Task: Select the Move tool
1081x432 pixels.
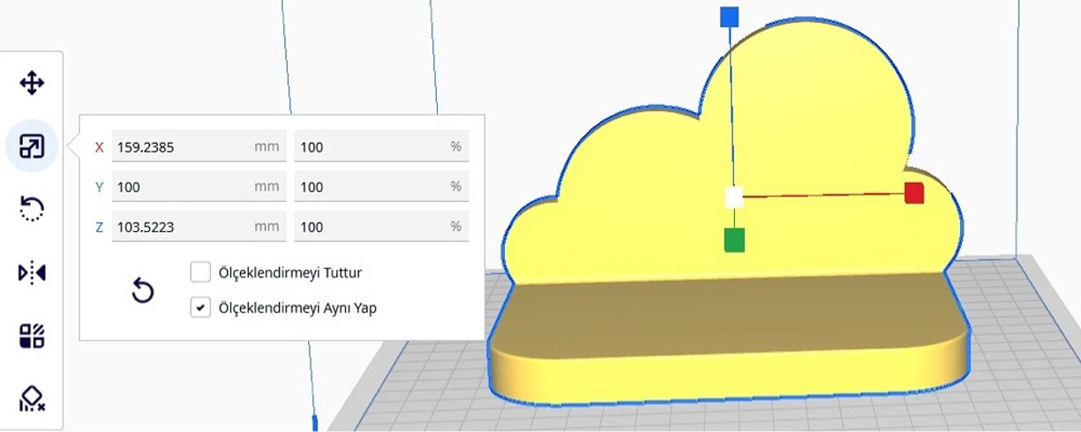Action: [x=32, y=84]
